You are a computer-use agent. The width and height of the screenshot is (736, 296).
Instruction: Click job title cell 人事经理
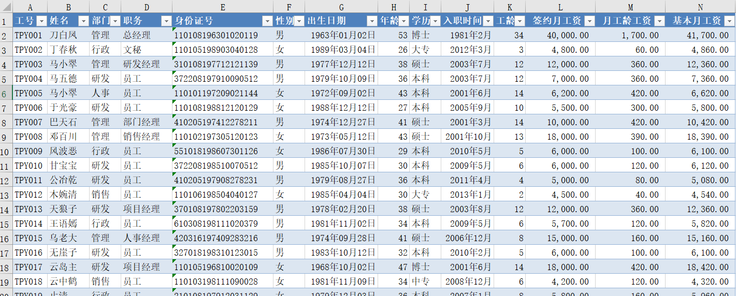pyautogui.click(x=147, y=239)
